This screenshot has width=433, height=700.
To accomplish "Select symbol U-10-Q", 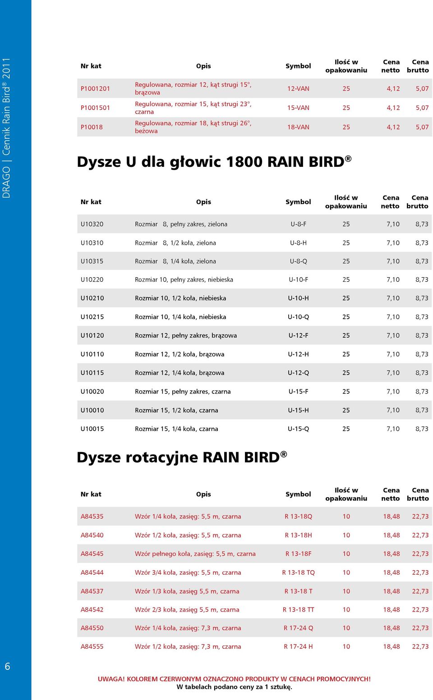I will pos(298,317).
